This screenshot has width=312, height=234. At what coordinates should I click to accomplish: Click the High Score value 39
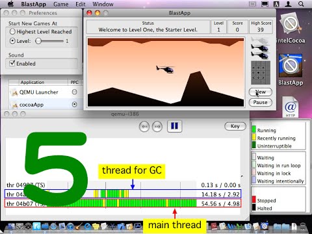tap(261, 30)
